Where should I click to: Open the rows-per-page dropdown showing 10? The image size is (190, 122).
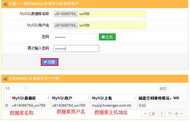tap(16, 89)
